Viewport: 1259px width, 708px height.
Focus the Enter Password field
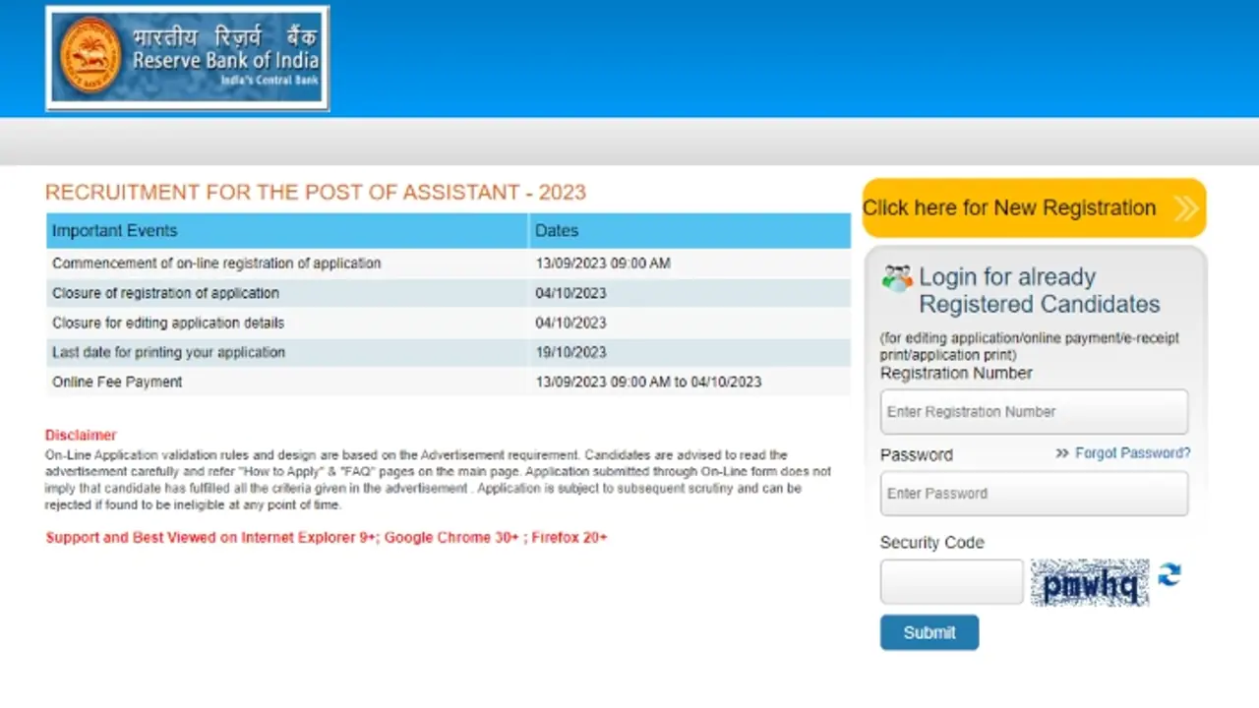pyautogui.click(x=1034, y=494)
